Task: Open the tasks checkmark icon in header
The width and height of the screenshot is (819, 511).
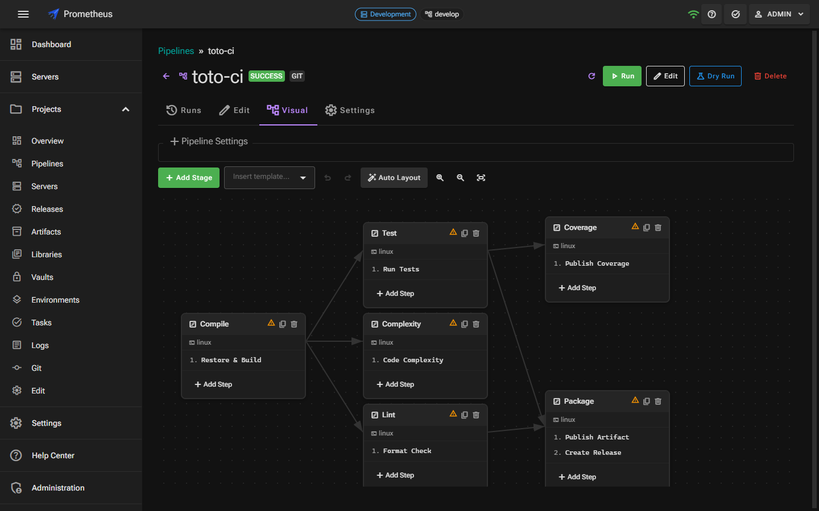Action: coord(735,14)
